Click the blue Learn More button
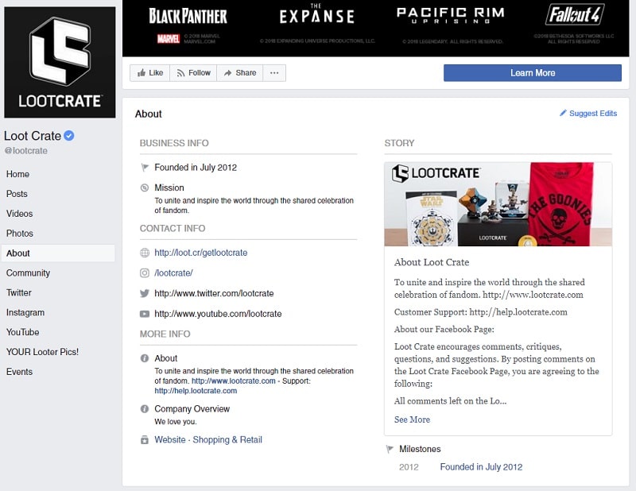The image size is (636, 491). tap(533, 73)
